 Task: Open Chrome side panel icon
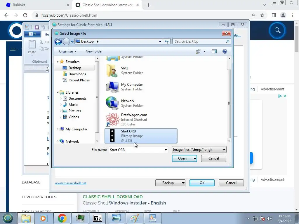point(274,15)
